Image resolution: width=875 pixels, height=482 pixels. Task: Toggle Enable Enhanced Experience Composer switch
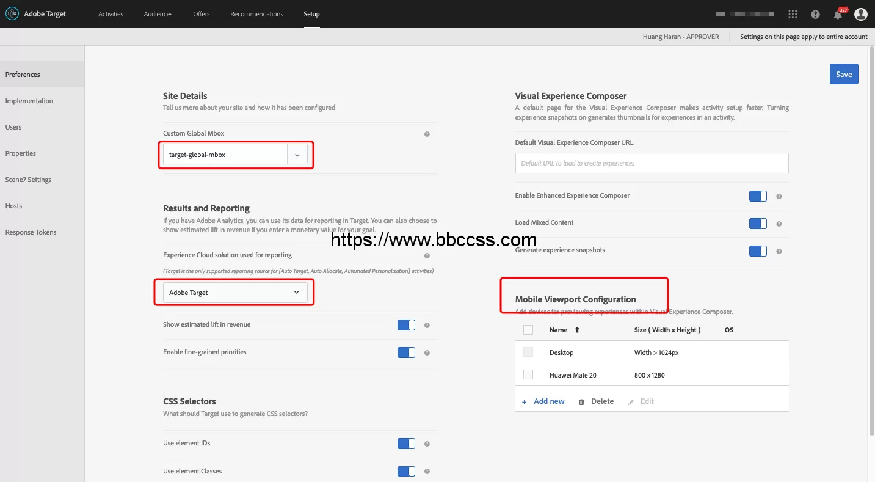758,196
